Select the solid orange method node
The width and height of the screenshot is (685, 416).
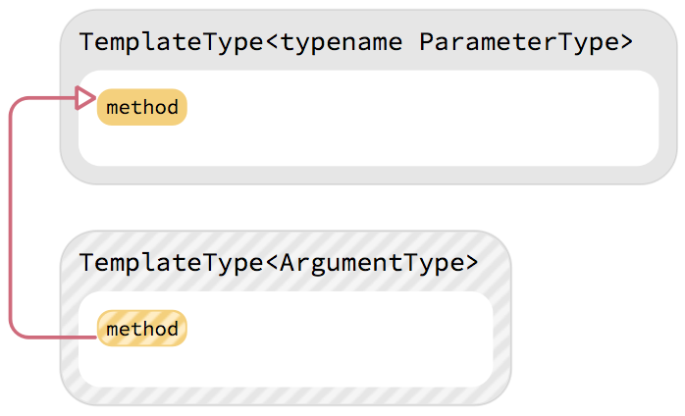click(x=142, y=107)
